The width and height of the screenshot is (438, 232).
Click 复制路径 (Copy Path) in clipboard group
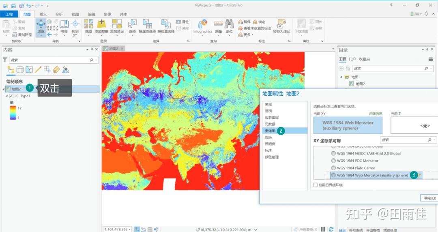[x=22, y=34]
